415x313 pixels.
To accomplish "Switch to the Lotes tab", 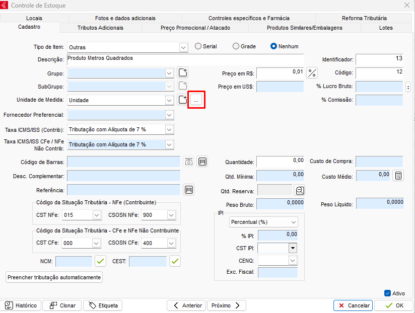I will point(386,28).
